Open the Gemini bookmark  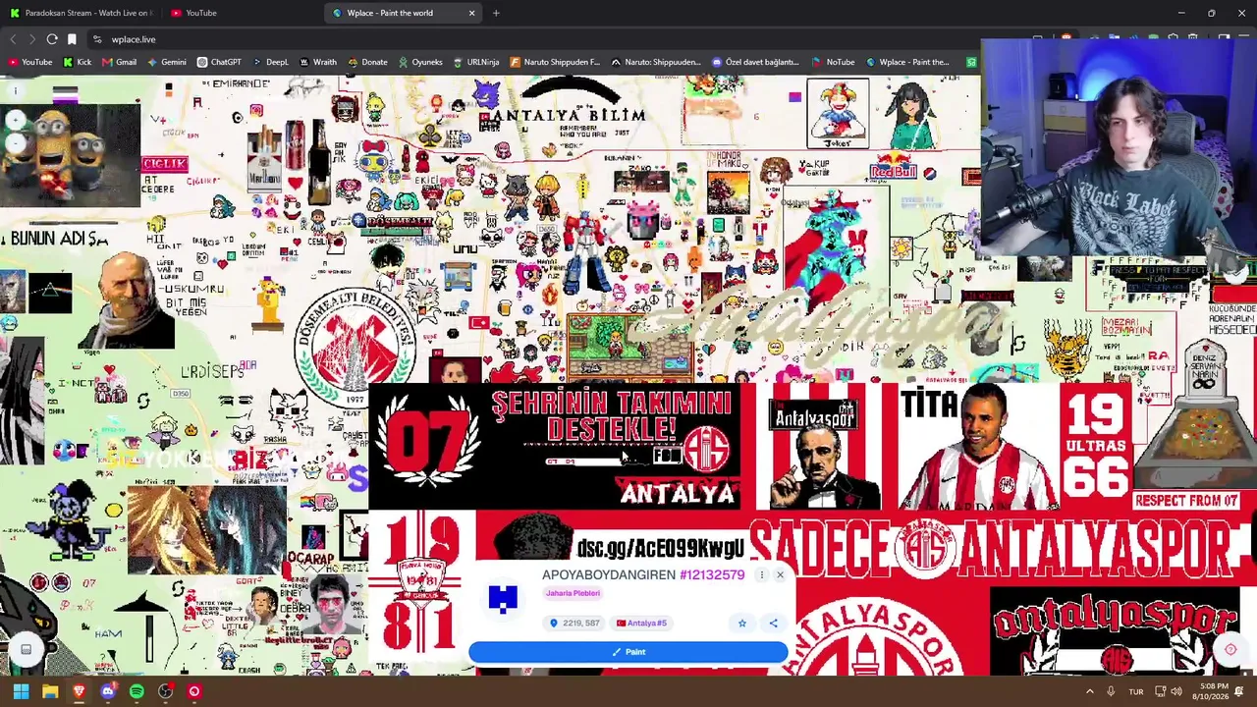167,62
